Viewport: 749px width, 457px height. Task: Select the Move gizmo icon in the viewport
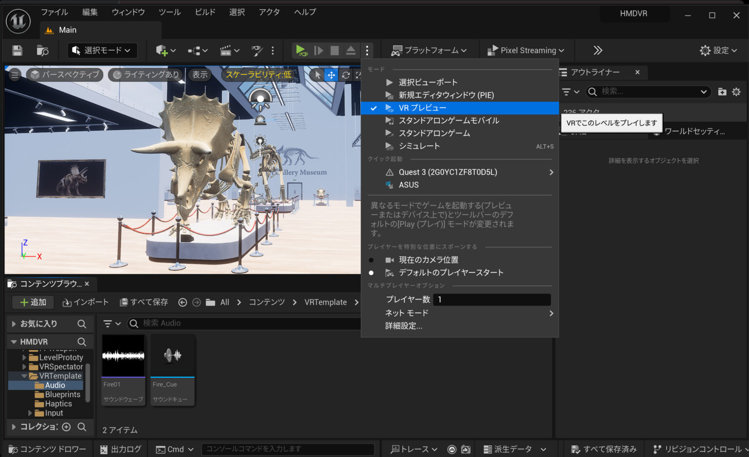(x=331, y=75)
